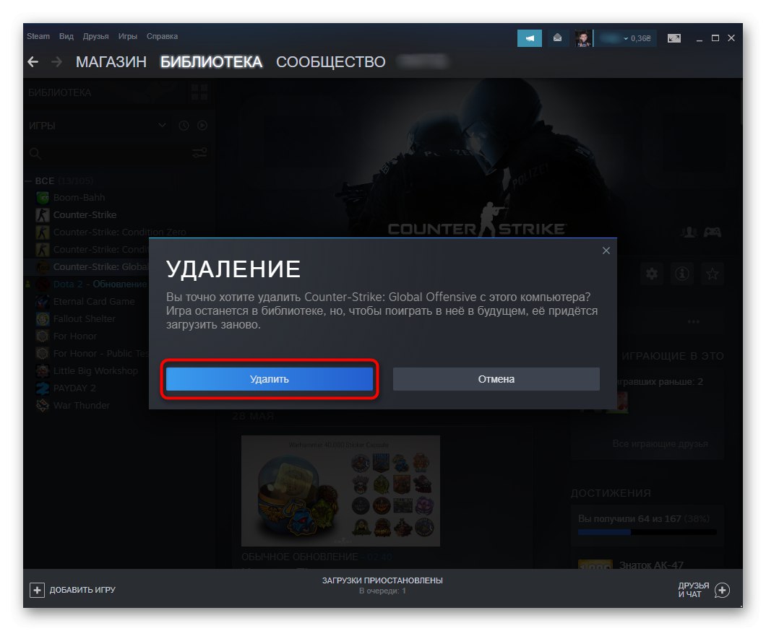The image size is (766, 631).
Task: Select For Honor - Public Test entry
Action: (x=100, y=353)
